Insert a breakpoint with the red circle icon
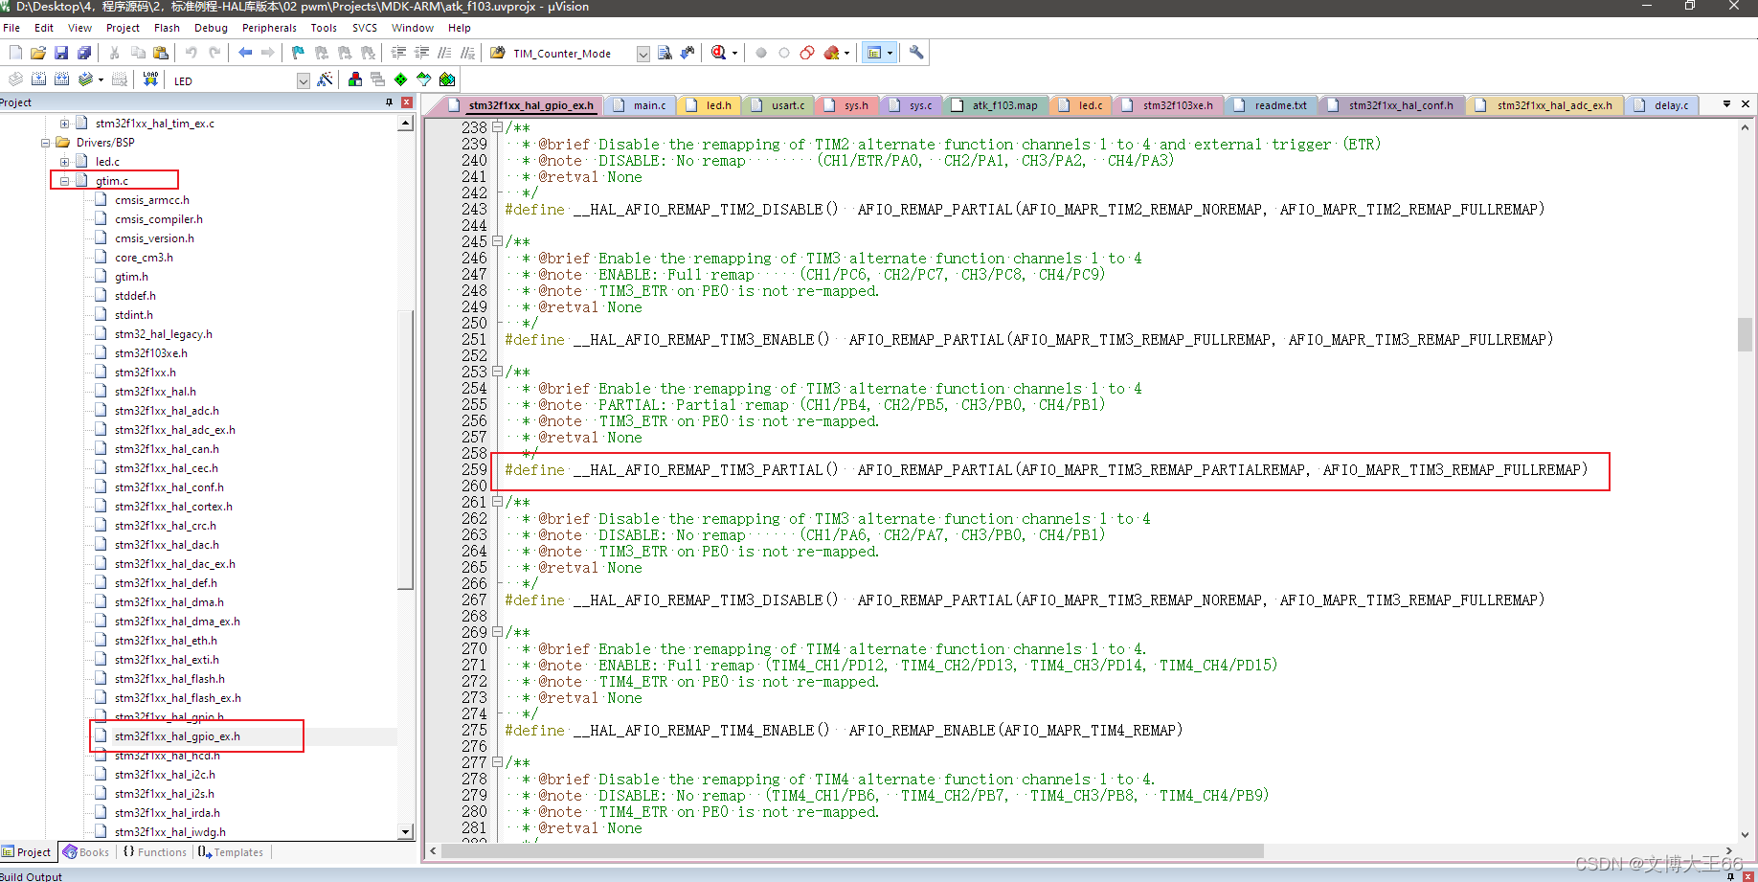This screenshot has width=1758, height=882. (761, 53)
